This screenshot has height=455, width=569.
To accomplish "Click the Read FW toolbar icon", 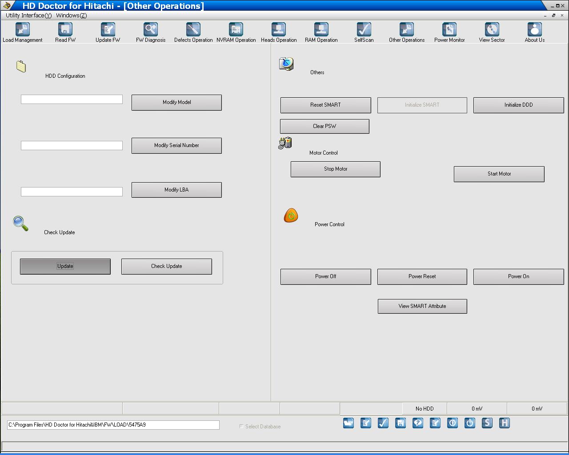I will (65, 29).
